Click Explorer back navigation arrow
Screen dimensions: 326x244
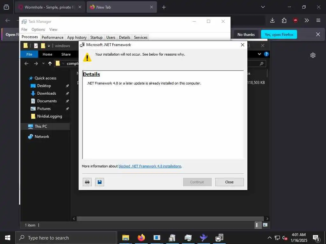click(26, 64)
